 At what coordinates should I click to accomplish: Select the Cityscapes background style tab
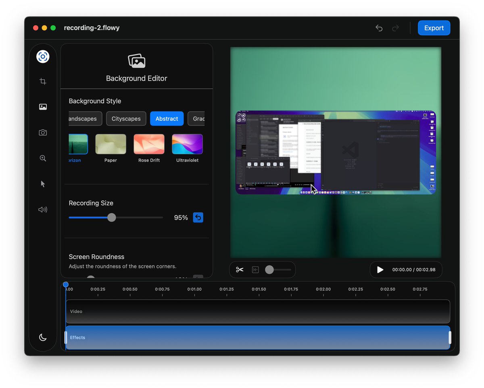[x=126, y=119]
